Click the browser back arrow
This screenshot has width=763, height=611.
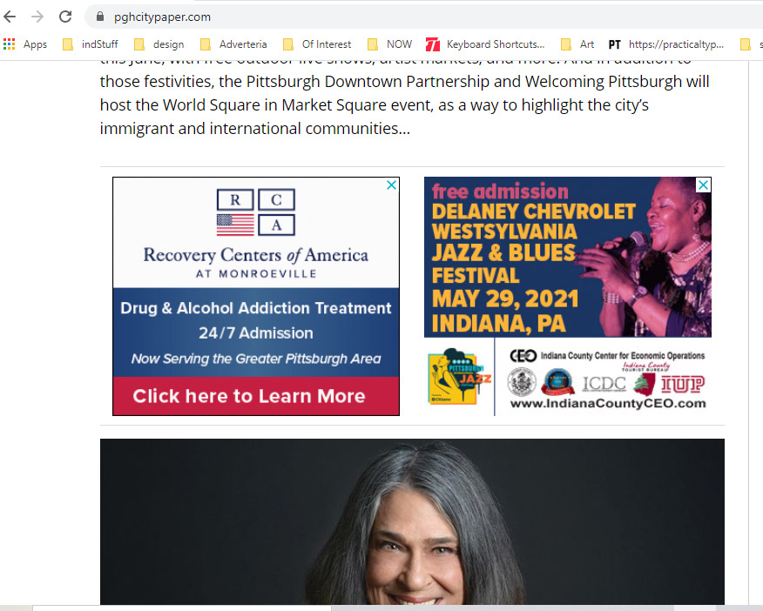pyautogui.click(x=10, y=17)
